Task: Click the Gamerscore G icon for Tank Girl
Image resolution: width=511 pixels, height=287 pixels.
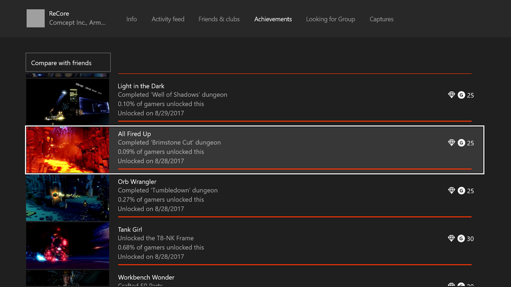Action: pyautogui.click(x=461, y=238)
